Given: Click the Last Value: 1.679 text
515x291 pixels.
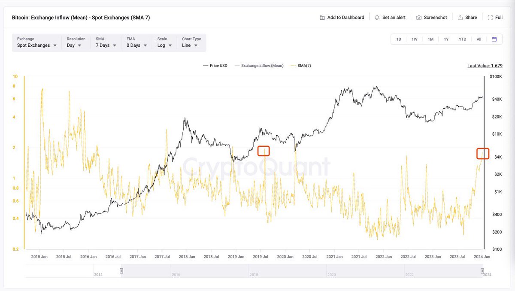Looking at the screenshot, I should 485,66.
